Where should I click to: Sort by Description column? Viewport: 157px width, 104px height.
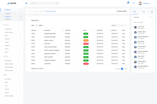click(54, 30)
